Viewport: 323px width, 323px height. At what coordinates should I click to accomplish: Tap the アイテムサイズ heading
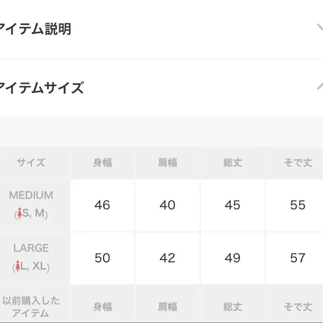(41, 87)
